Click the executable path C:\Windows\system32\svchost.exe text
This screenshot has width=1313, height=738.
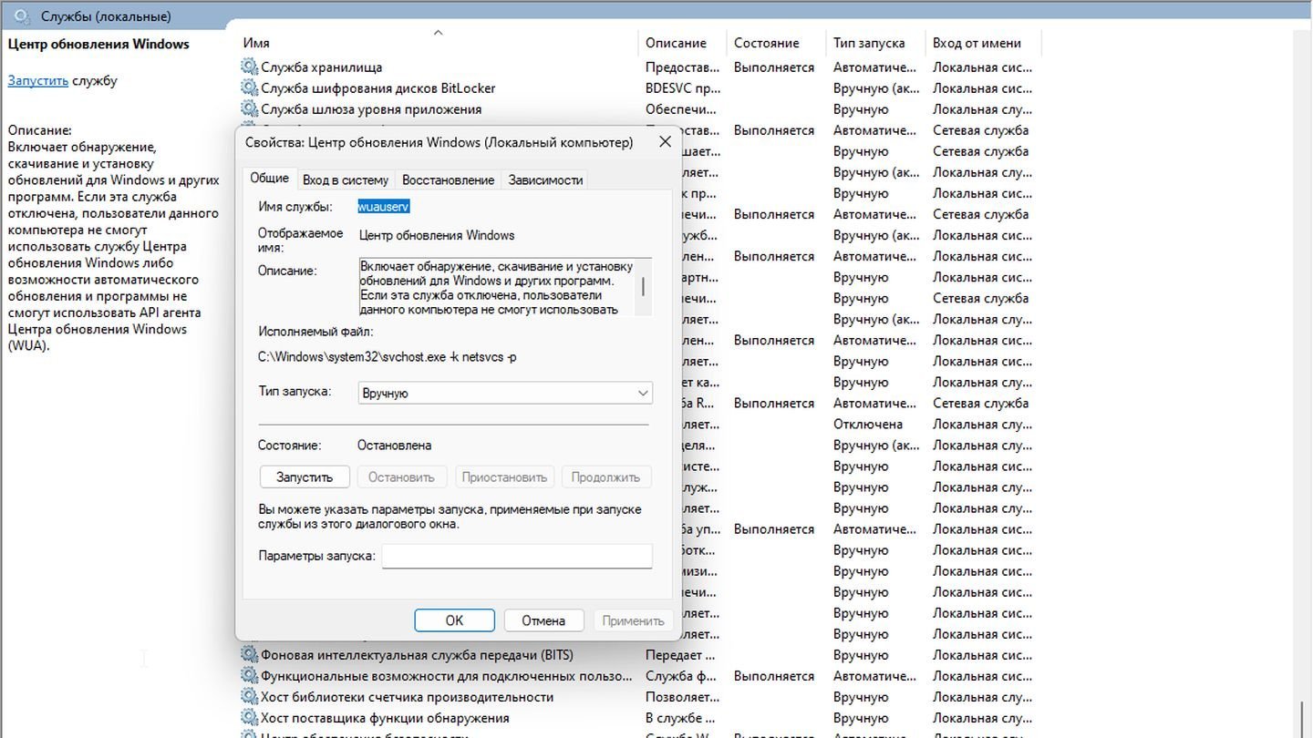387,357
